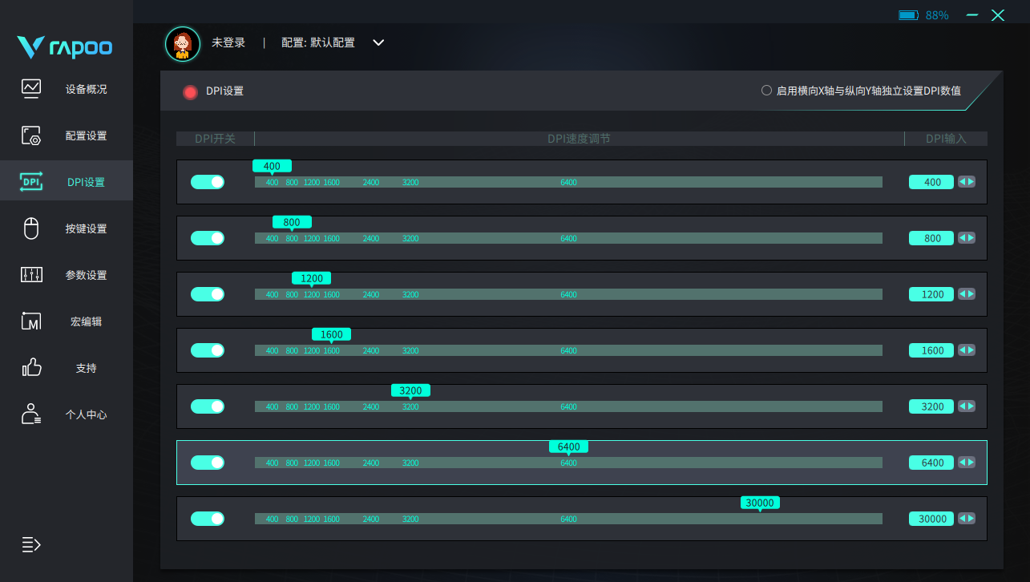Click the user avatar picture
Image resolution: width=1030 pixels, height=582 pixels.
point(183,44)
